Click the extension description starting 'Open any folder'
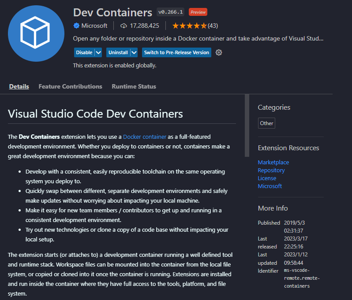This screenshot has height=300, width=352. point(198,39)
